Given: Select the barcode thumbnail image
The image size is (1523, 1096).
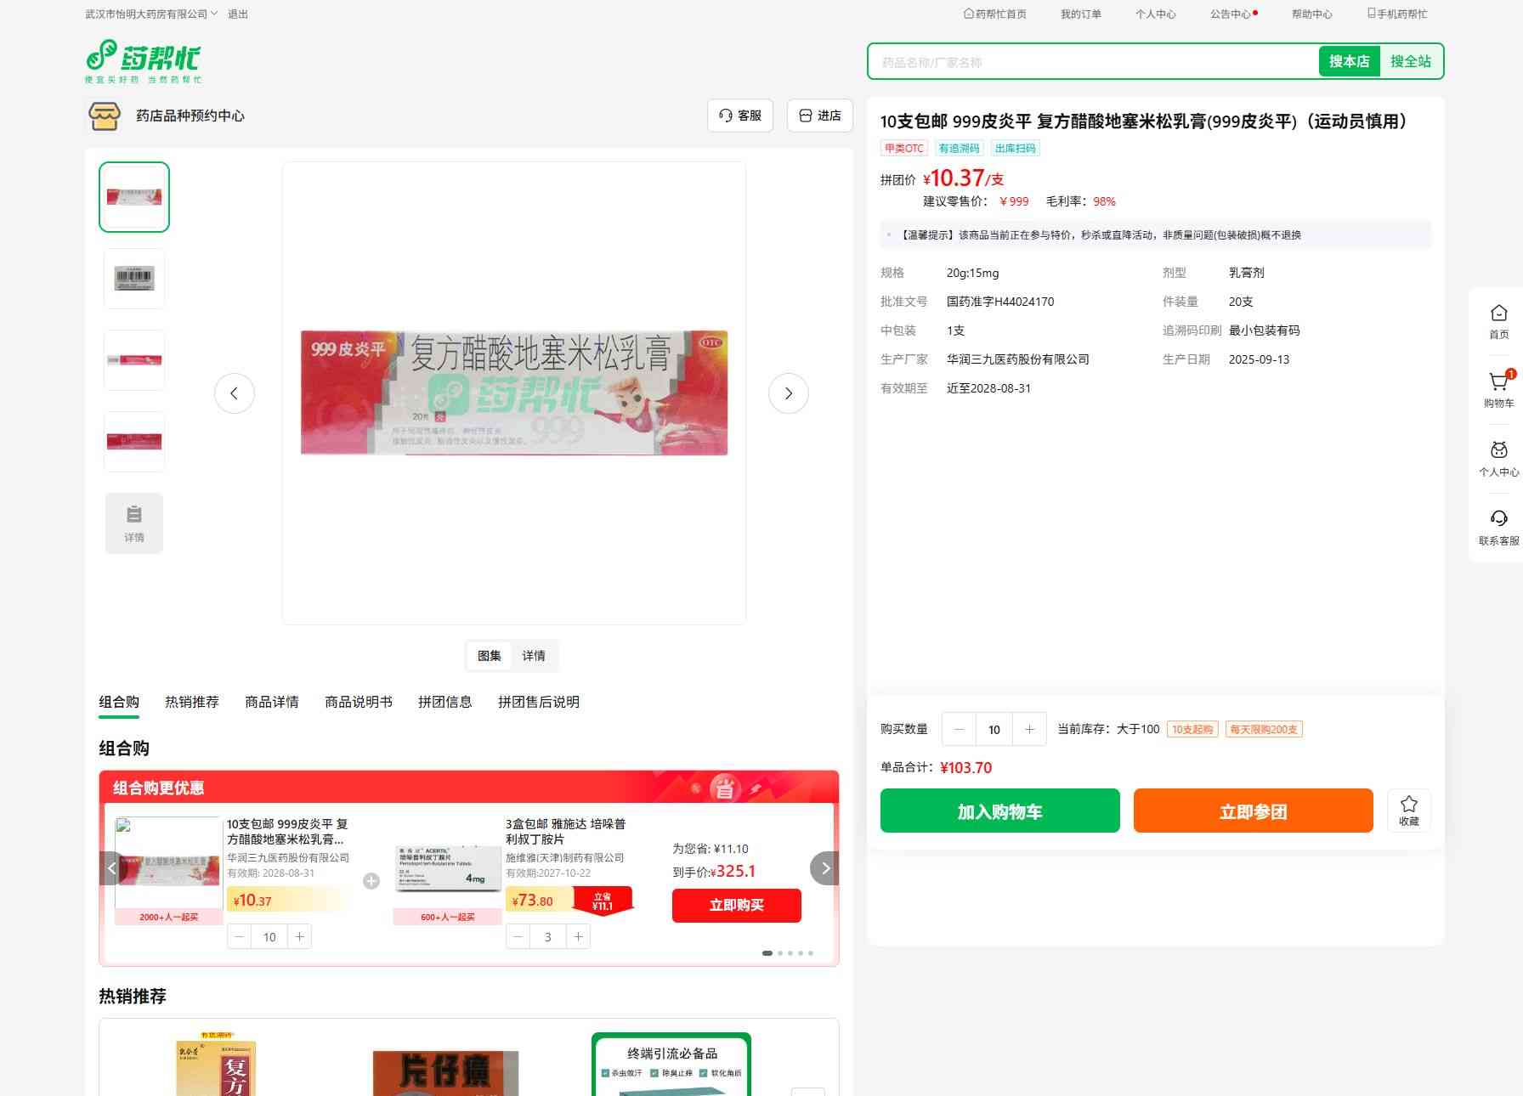Looking at the screenshot, I should point(134,279).
